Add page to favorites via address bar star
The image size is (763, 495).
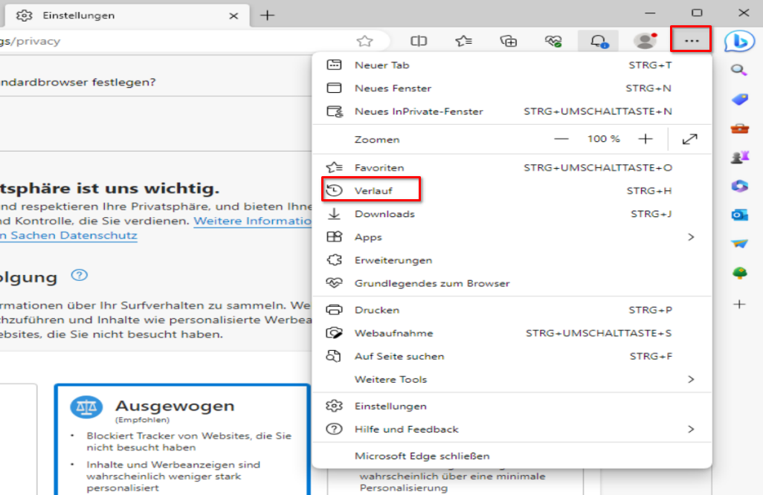pos(364,42)
